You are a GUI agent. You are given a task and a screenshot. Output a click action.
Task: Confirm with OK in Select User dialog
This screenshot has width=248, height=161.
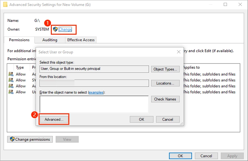142,120
